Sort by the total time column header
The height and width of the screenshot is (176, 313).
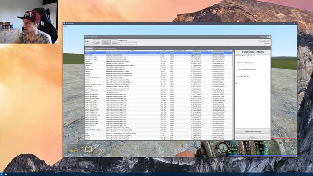pos(201,51)
